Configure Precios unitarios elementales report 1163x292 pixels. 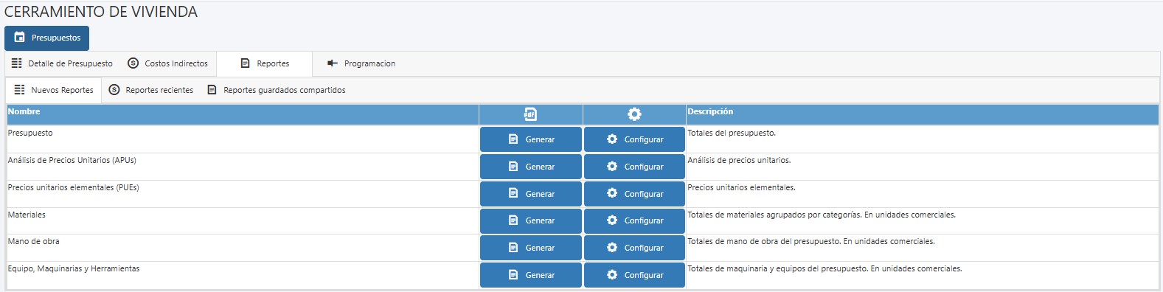[634, 194]
